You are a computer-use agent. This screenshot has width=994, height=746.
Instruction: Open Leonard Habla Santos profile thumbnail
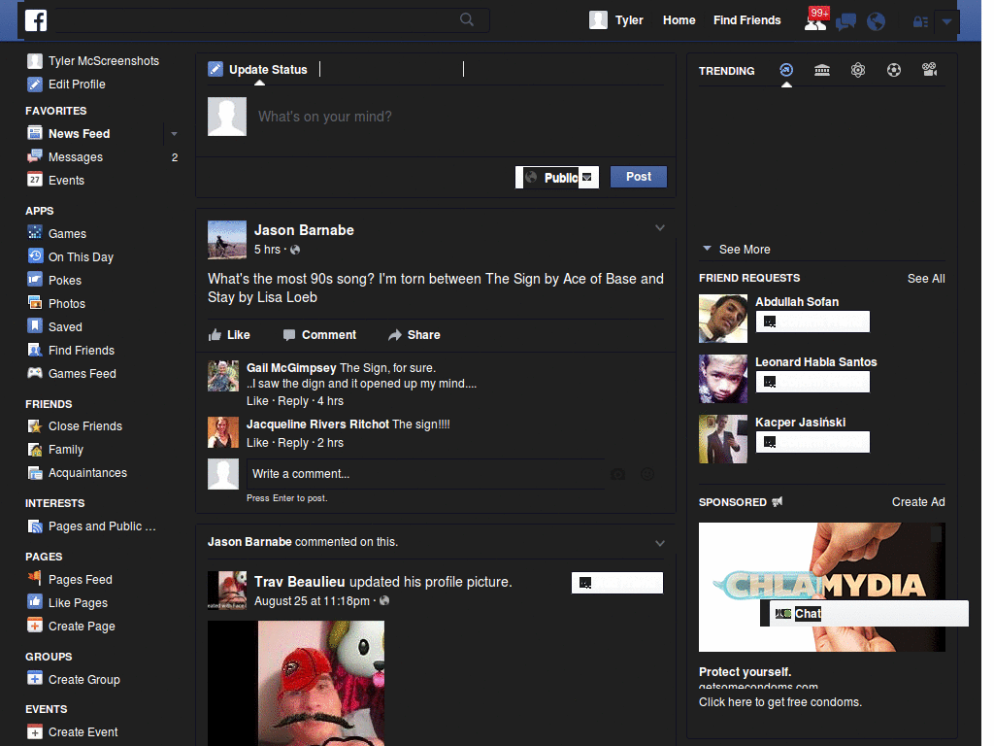722,379
